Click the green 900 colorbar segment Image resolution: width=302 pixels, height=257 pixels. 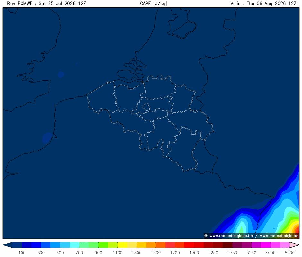tap(93, 245)
